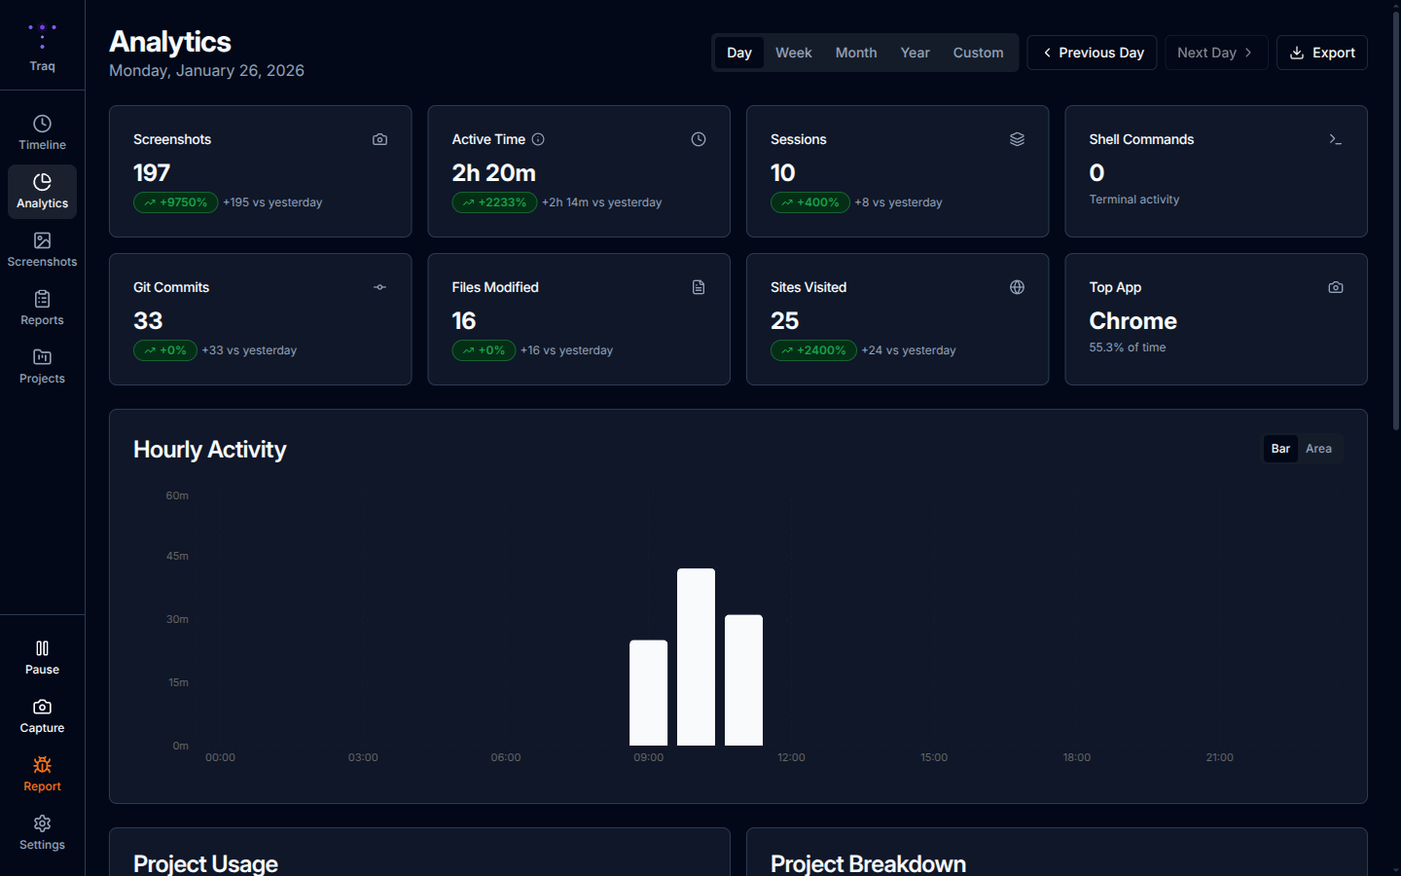Open the Custom date range option
The width and height of the screenshot is (1401, 876).
[978, 53]
